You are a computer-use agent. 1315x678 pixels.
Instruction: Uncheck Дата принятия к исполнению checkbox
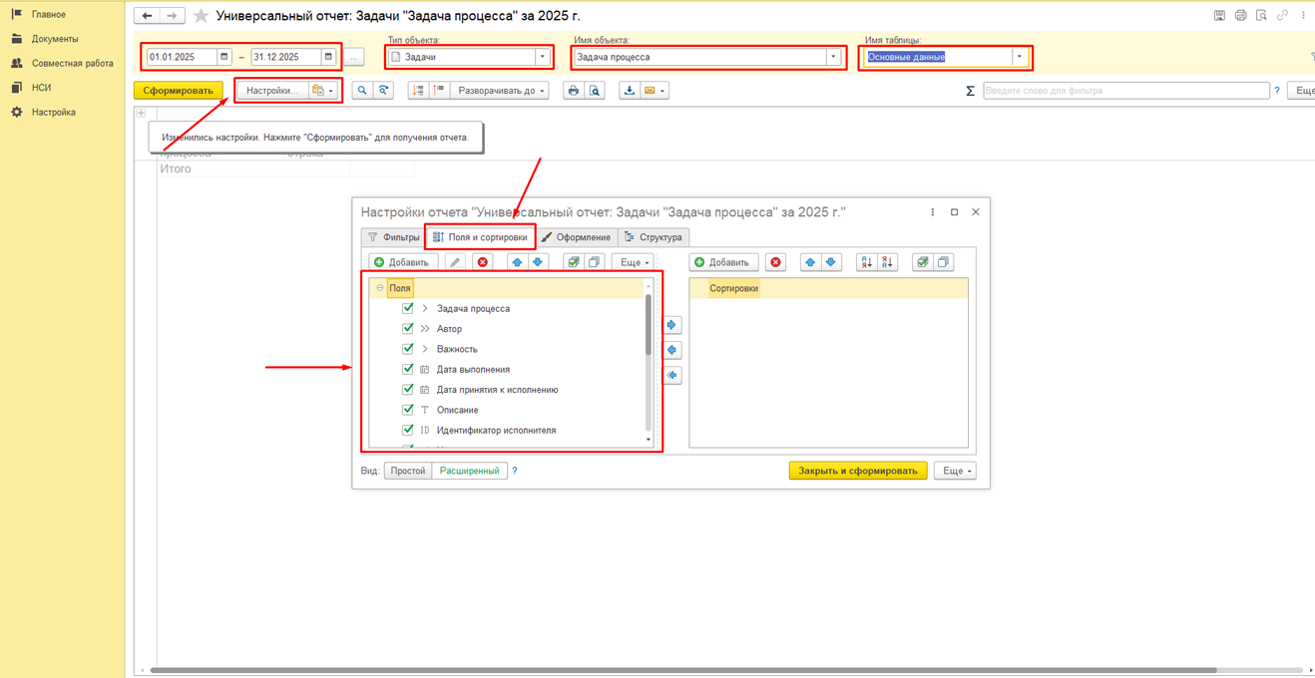coord(408,389)
